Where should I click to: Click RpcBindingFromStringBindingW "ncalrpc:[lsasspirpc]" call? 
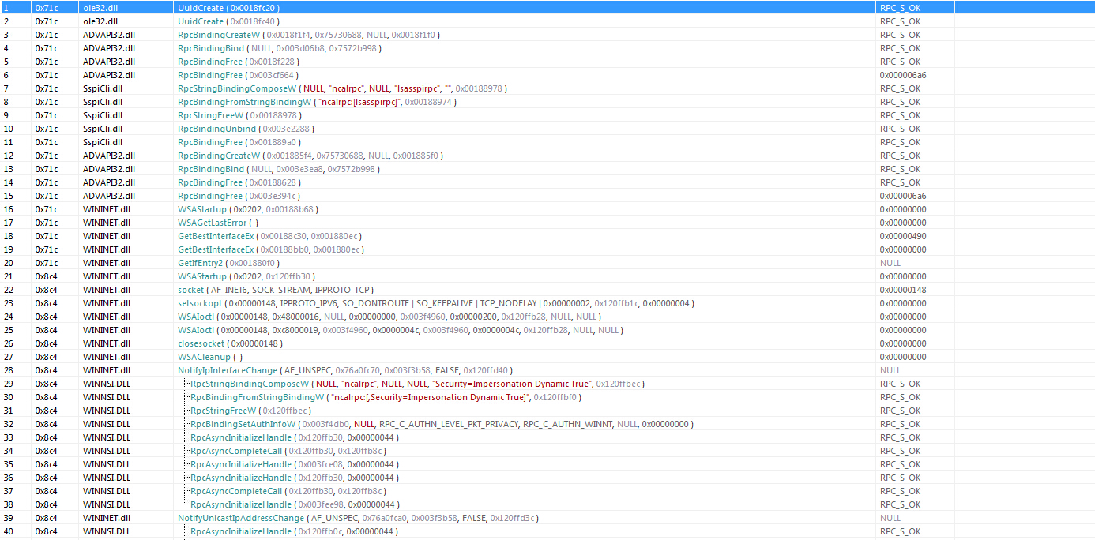317,102
